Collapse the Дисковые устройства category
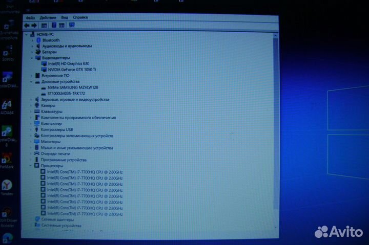 coord(31,82)
